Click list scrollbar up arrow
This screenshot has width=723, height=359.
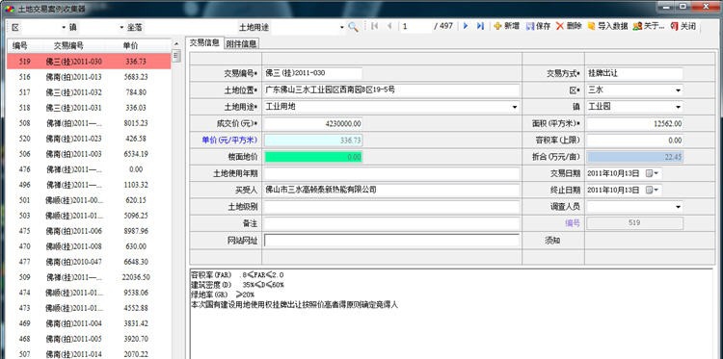[175, 43]
